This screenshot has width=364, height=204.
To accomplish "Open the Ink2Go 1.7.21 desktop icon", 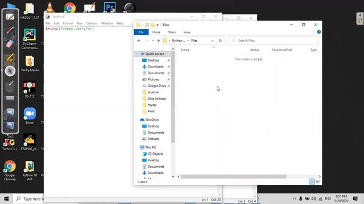I will coord(30,11).
